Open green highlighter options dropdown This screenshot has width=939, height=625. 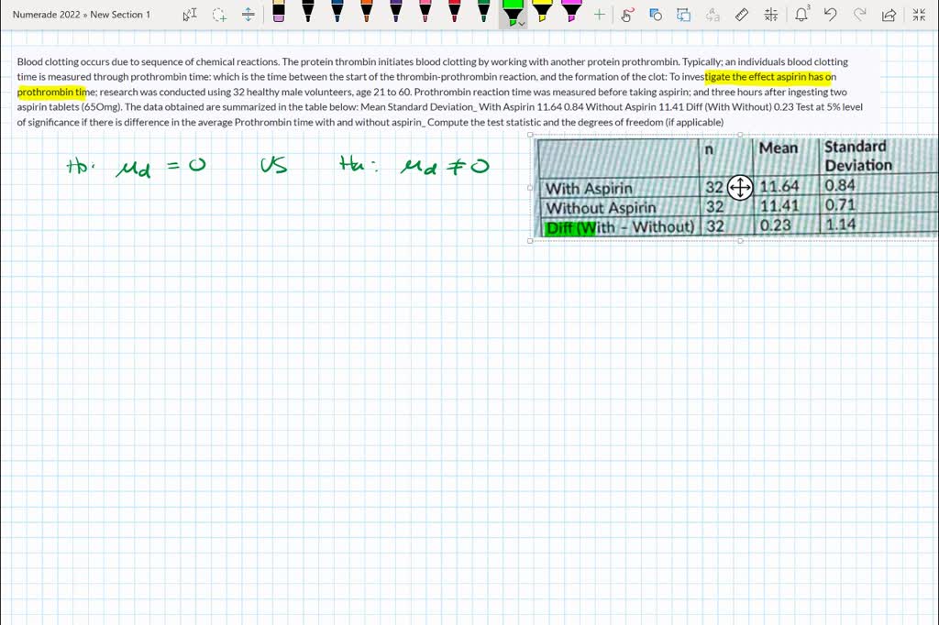522,23
